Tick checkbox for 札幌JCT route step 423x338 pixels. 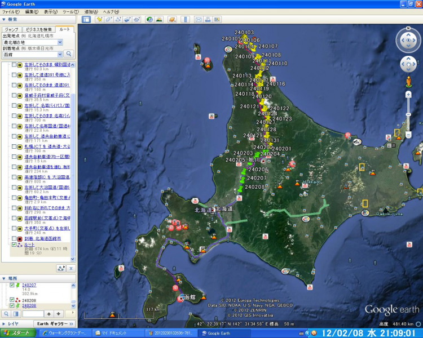[x=14, y=146]
